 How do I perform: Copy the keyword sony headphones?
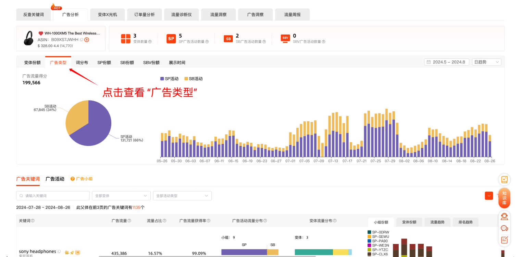[59, 252]
